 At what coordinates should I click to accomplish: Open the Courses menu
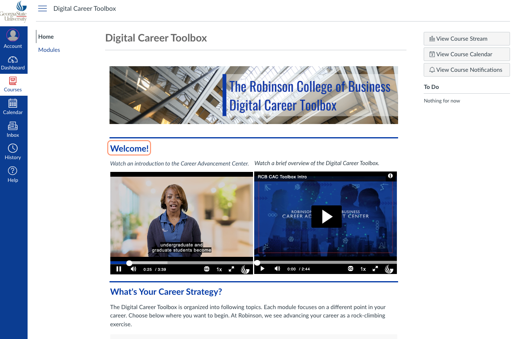(x=13, y=85)
